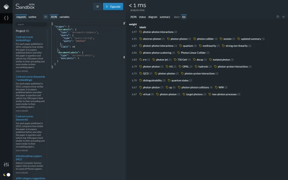Show more details for Contrast scores (keywords)
The image size is (288, 180).
pos(22,150)
